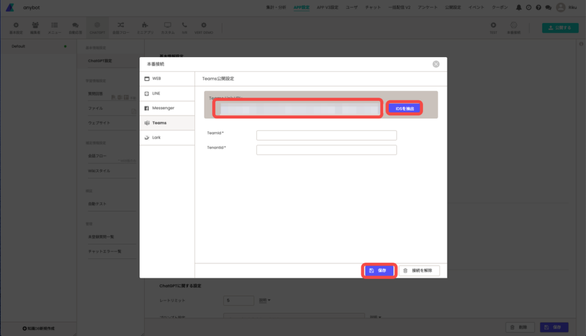Click the 接続を解除 disconnect button
The image size is (586, 336).
(419, 270)
